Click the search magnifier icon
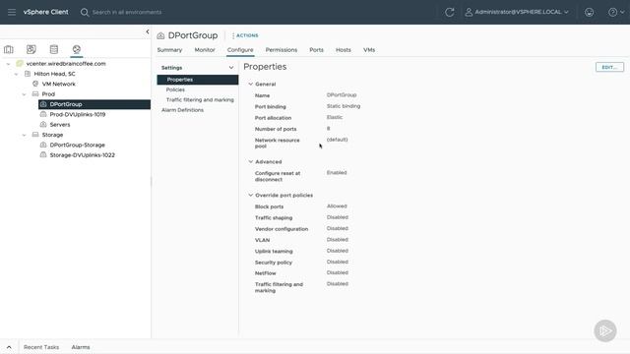The height and width of the screenshot is (354, 630). point(85,12)
